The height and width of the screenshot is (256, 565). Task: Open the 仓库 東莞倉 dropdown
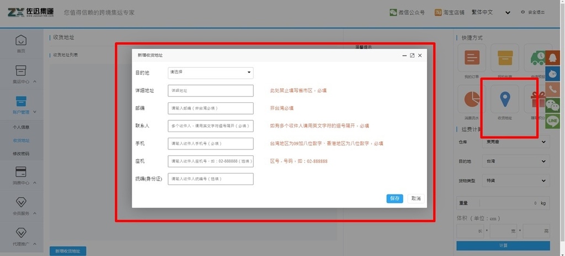tap(516, 141)
